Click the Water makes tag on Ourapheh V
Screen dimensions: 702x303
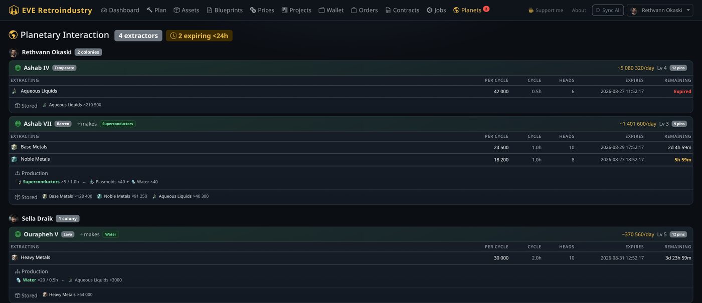coord(111,234)
